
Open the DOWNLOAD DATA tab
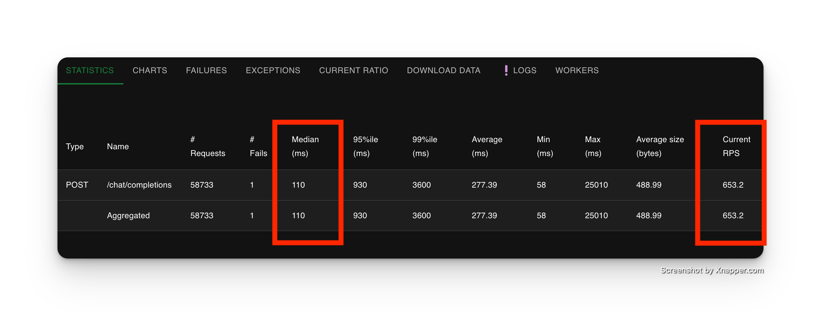click(x=443, y=70)
